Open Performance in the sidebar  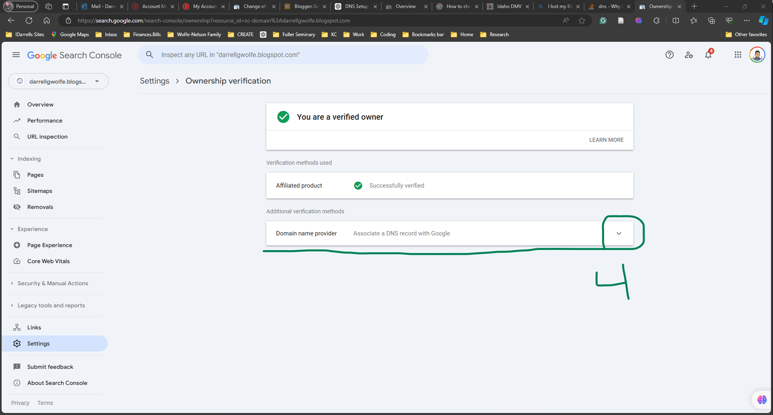(45, 121)
